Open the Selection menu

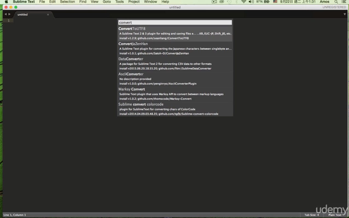click(x=67, y=2)
